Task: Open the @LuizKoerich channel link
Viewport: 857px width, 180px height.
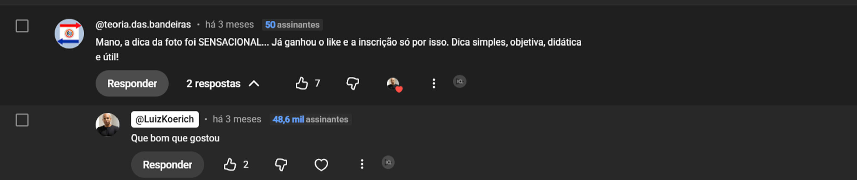Action: tap(164, 119)
